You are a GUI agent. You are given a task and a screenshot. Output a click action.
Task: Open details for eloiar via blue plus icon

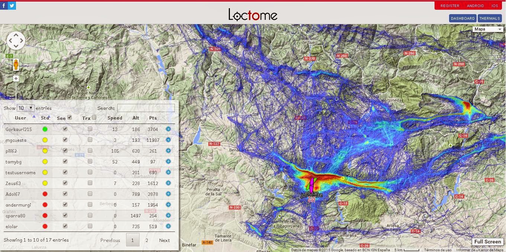pos(168,226)
